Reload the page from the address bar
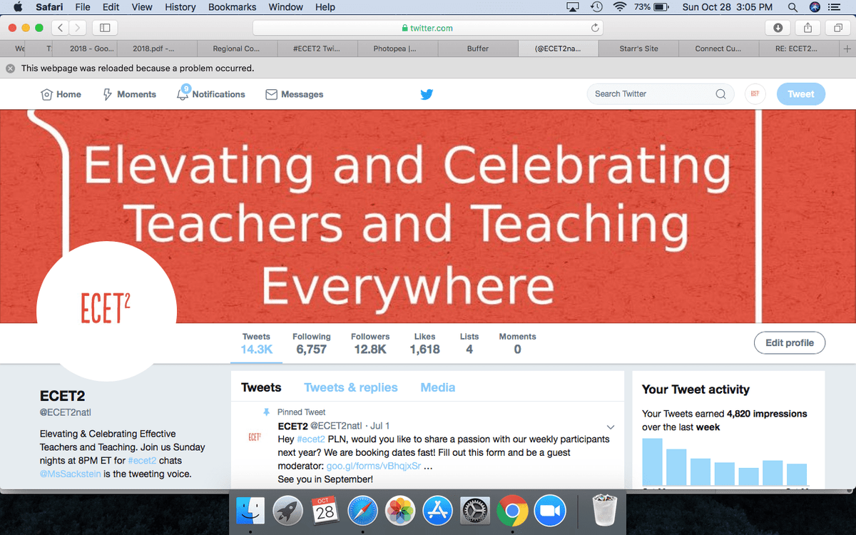This screenshot has height=535, width=856. 596,28
